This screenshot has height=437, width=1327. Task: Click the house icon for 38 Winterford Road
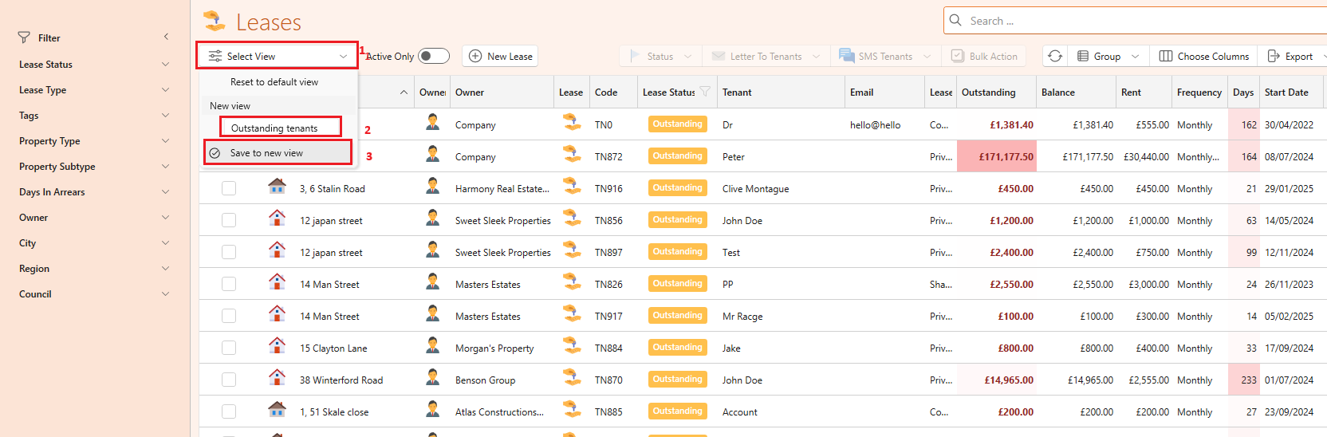pyautogui.click(x=277, y=377)
